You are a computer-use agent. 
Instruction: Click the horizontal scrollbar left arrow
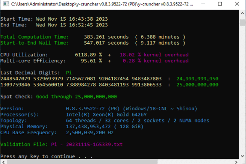pyautogui.click(x=3, y=162)
